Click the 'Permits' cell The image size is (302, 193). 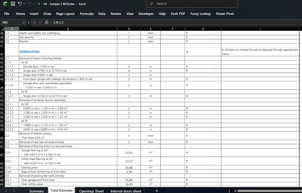pyautogui.click(x=68, y=42)
